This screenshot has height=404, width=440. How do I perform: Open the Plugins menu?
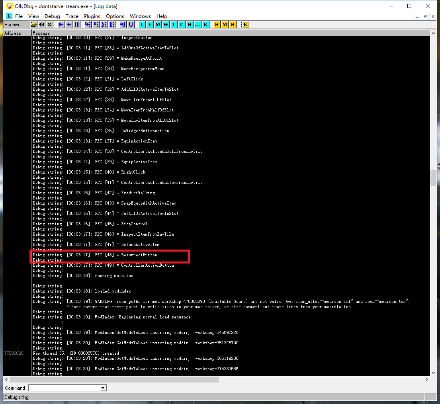(92, 16)
